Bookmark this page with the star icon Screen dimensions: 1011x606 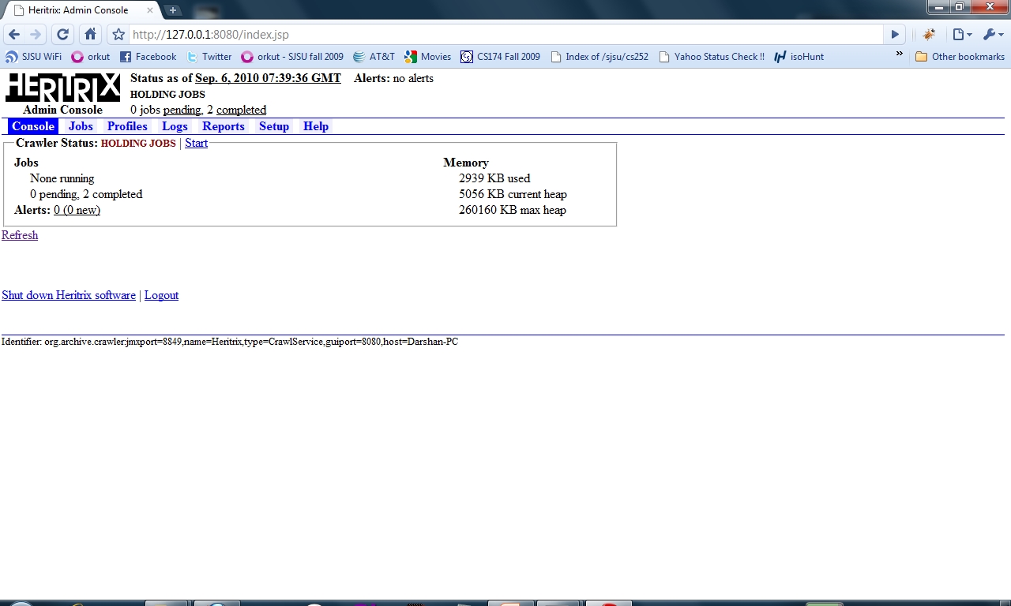click(x=118, y=35)
